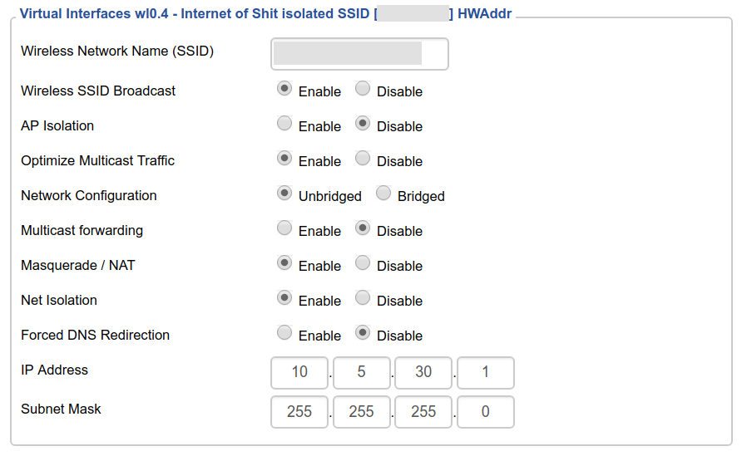Click the first IP Address octet field
This screenshot has height=456, width=747.
click(299, 372)
